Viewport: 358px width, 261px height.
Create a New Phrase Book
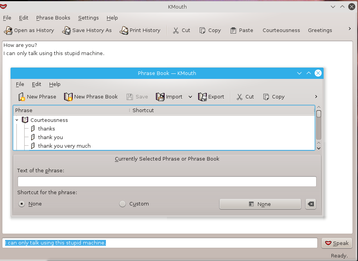(x=91, y=97)
